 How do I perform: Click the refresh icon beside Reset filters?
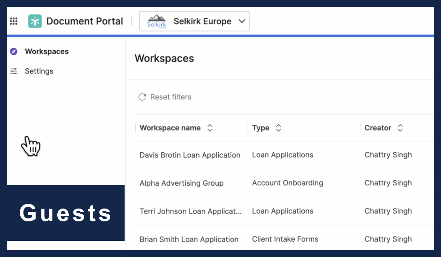[x=142, y=97]
